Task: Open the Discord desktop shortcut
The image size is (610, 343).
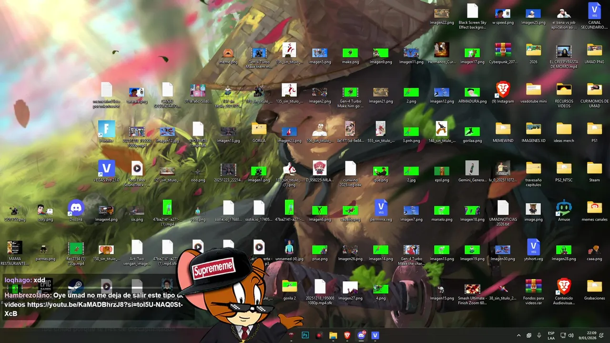Action: point(76,211)
